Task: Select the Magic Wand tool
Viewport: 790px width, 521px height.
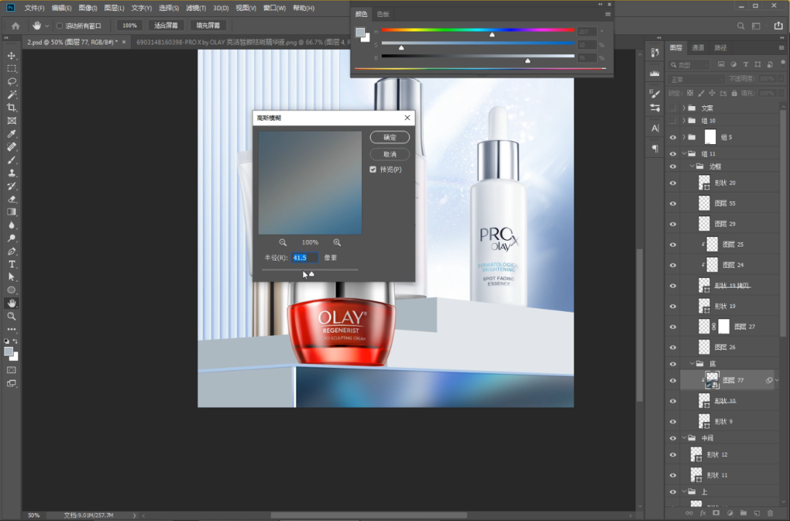Action: click(x=12, y=94)
